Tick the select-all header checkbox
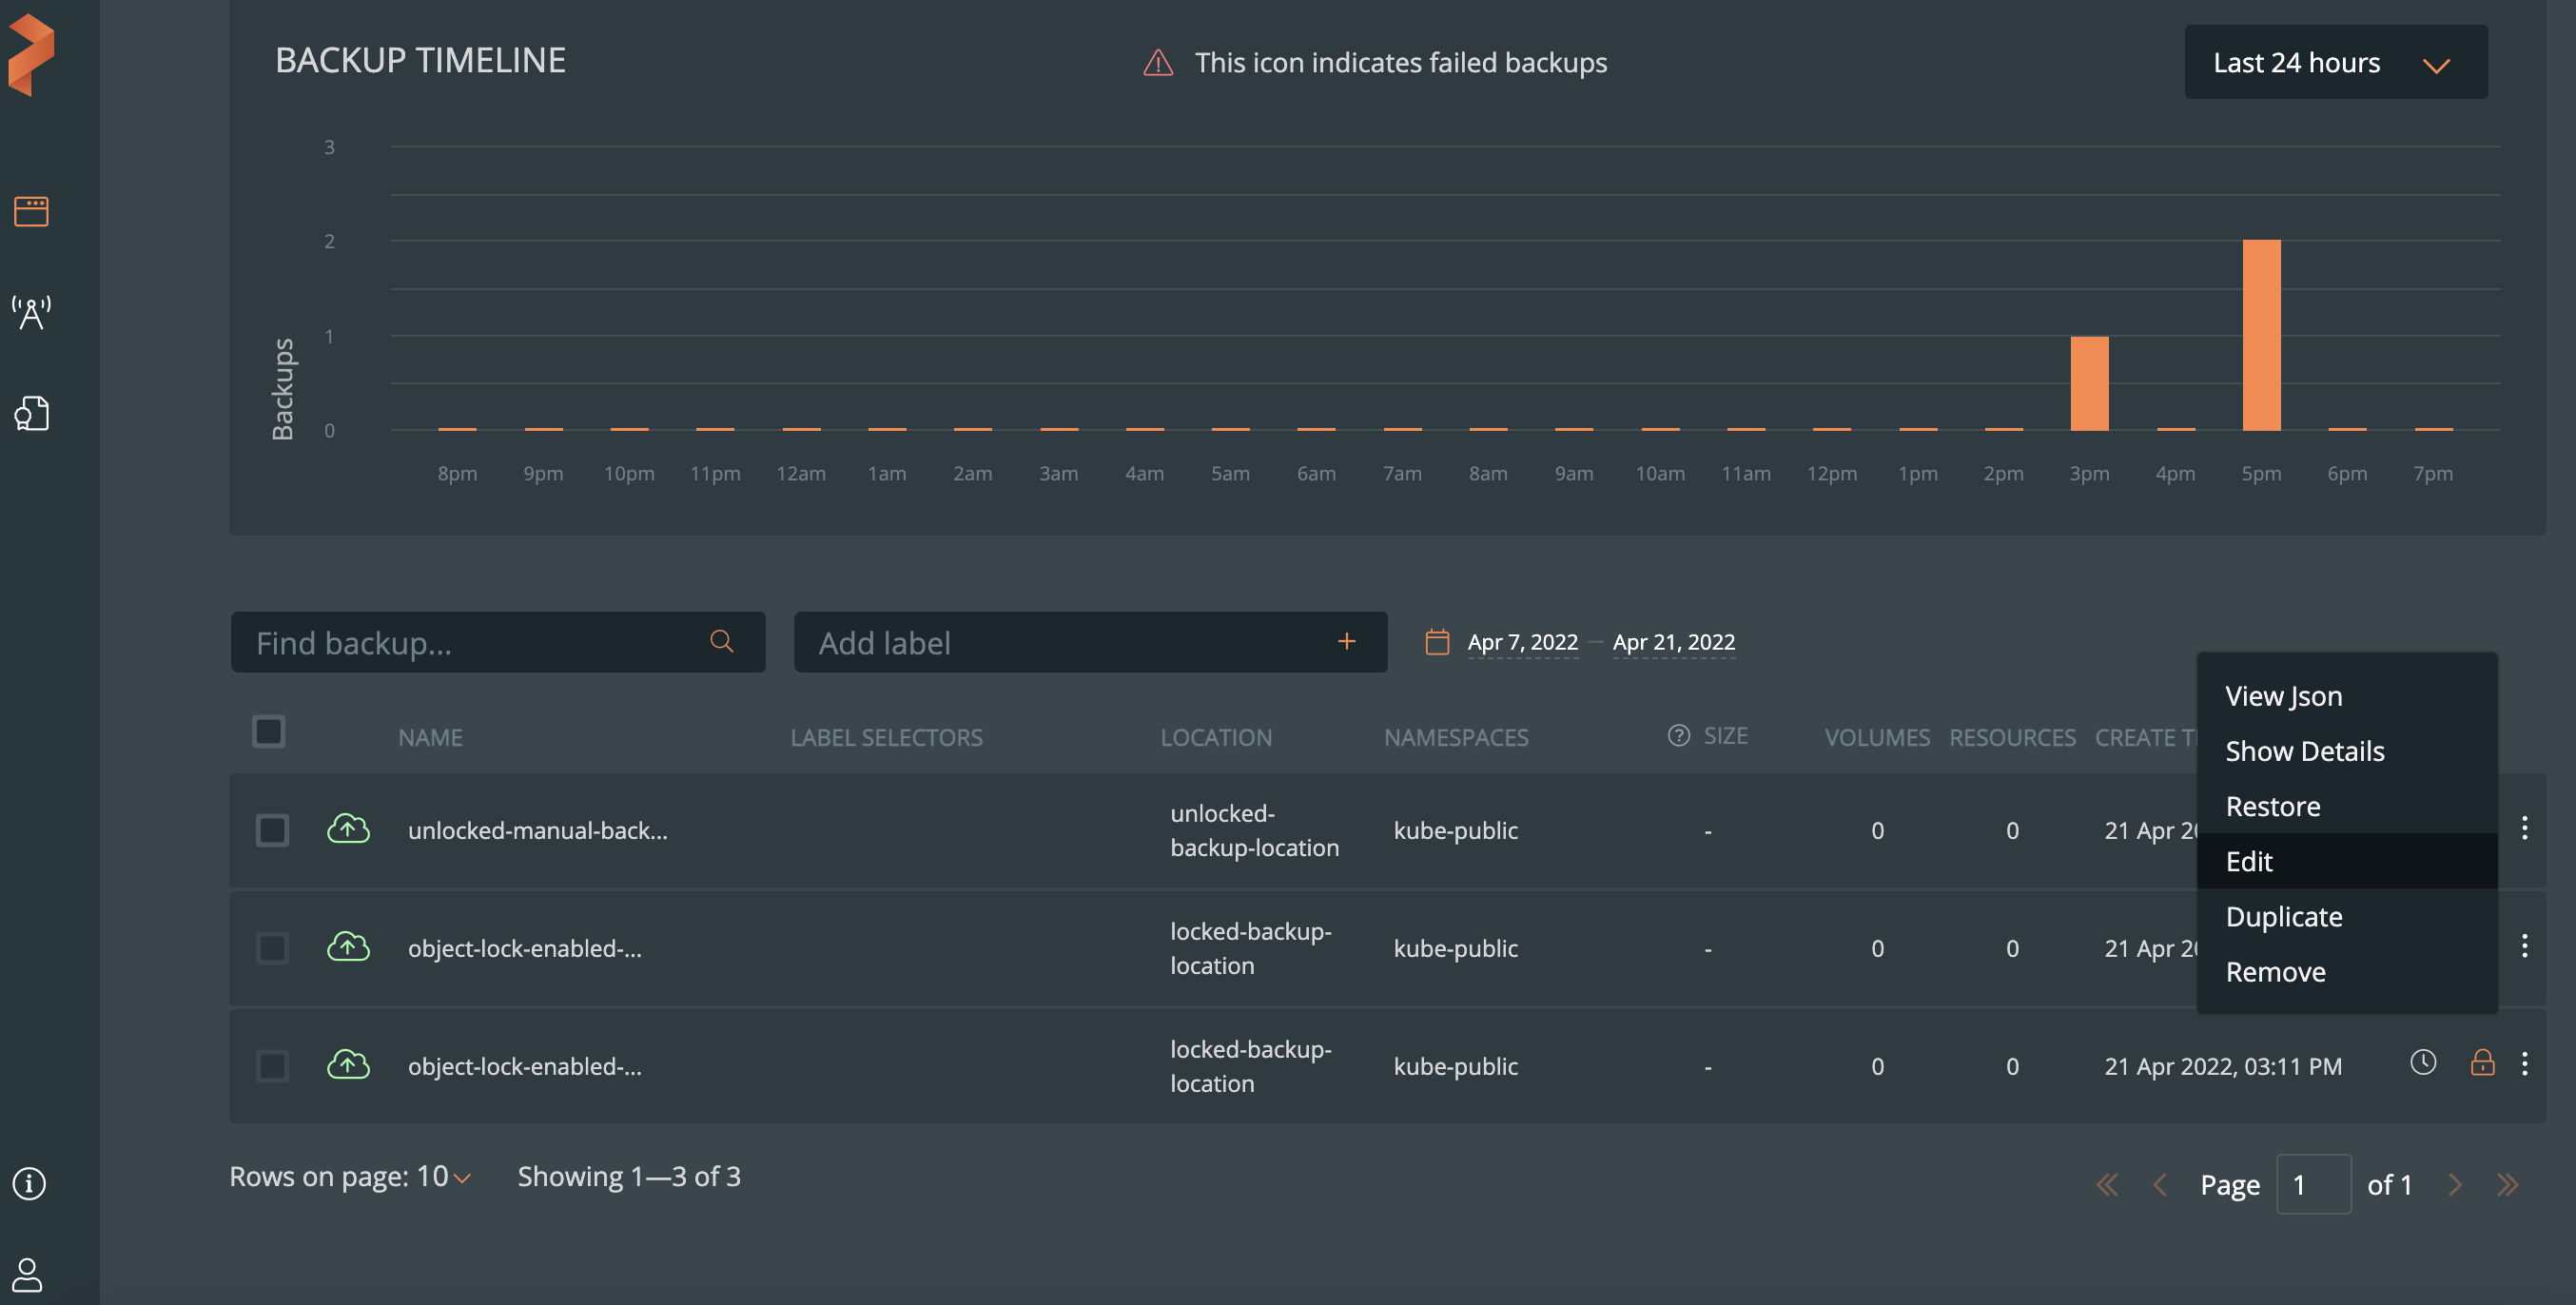Screen dimensions: 2576x1305 pyautogui.click(x=269, y=731)
